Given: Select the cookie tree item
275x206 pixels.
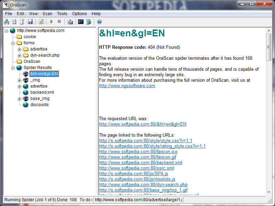Looking at the screenshot, I should click(x=30, y=37).
